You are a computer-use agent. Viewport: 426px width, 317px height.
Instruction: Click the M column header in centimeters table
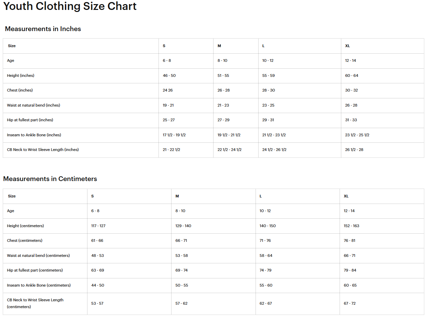(x=177, y=196)
